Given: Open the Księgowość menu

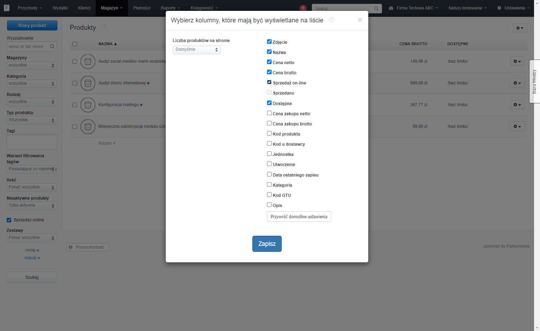Looking at the screenshot, I should tap(204, 8).
